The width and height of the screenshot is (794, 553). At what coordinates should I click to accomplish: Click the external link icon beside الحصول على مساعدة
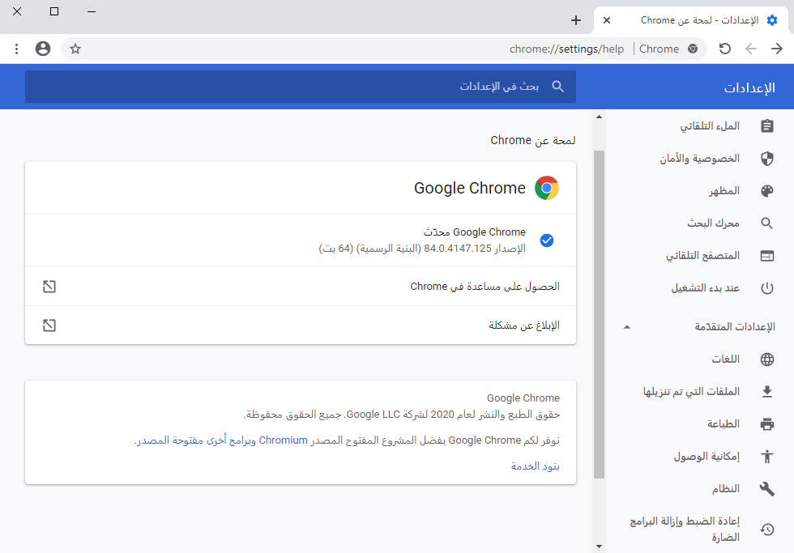[x=49, y=287]
